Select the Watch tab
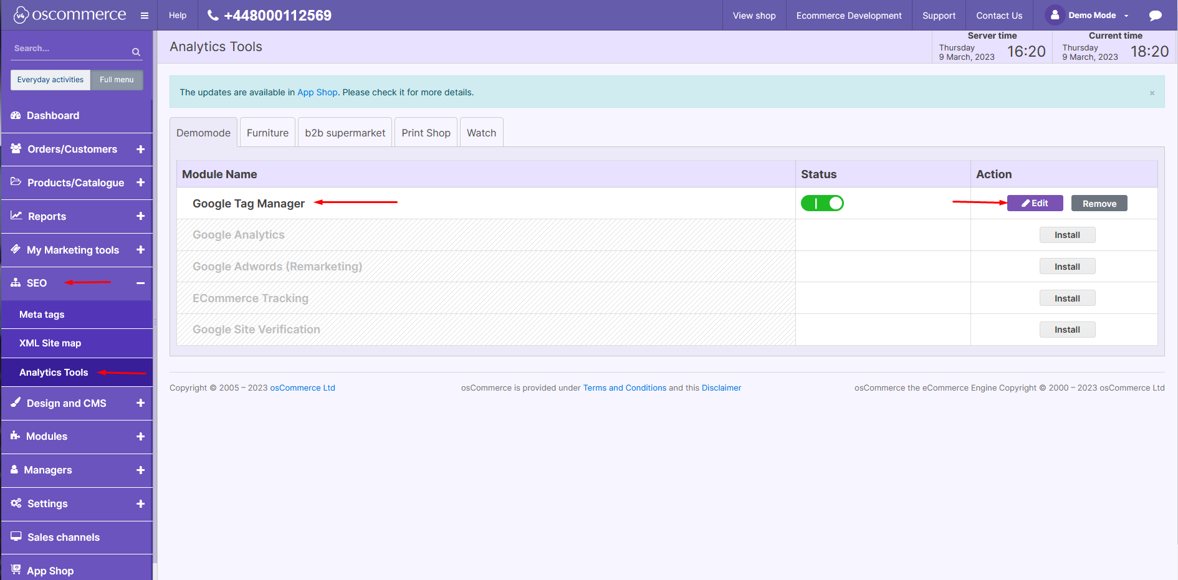This screenshot has height=580, width=1178. point(481,133)
